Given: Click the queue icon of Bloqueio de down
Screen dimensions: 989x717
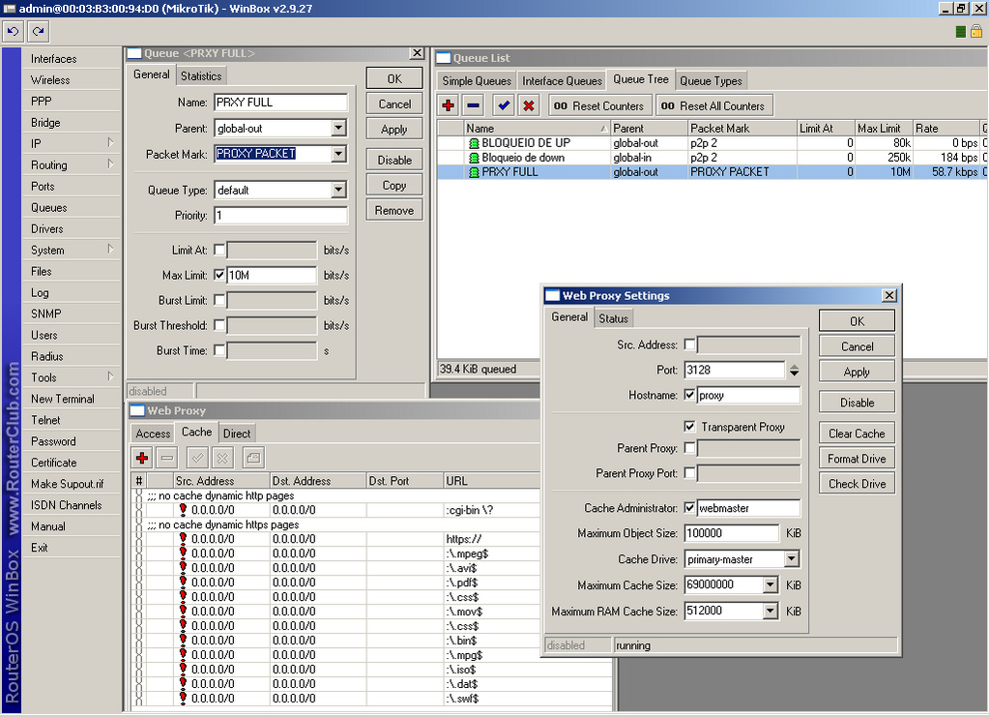Looking at the screenshot, I should point(474,158).
